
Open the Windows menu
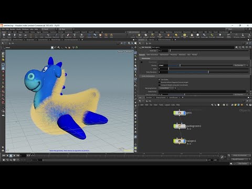point(25,29)
